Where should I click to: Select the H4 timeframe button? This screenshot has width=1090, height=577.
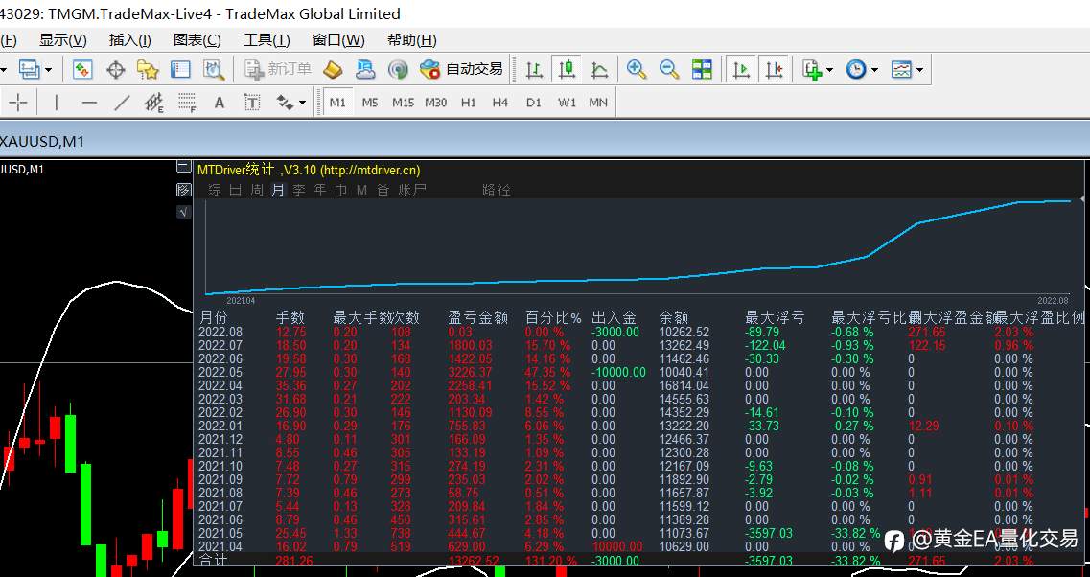pyautogui.click(x=500, y=103)
